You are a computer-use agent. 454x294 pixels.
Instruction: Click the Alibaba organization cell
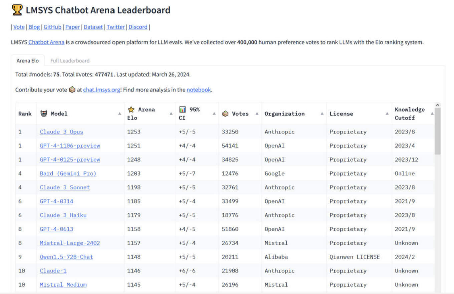coord(294,257)
